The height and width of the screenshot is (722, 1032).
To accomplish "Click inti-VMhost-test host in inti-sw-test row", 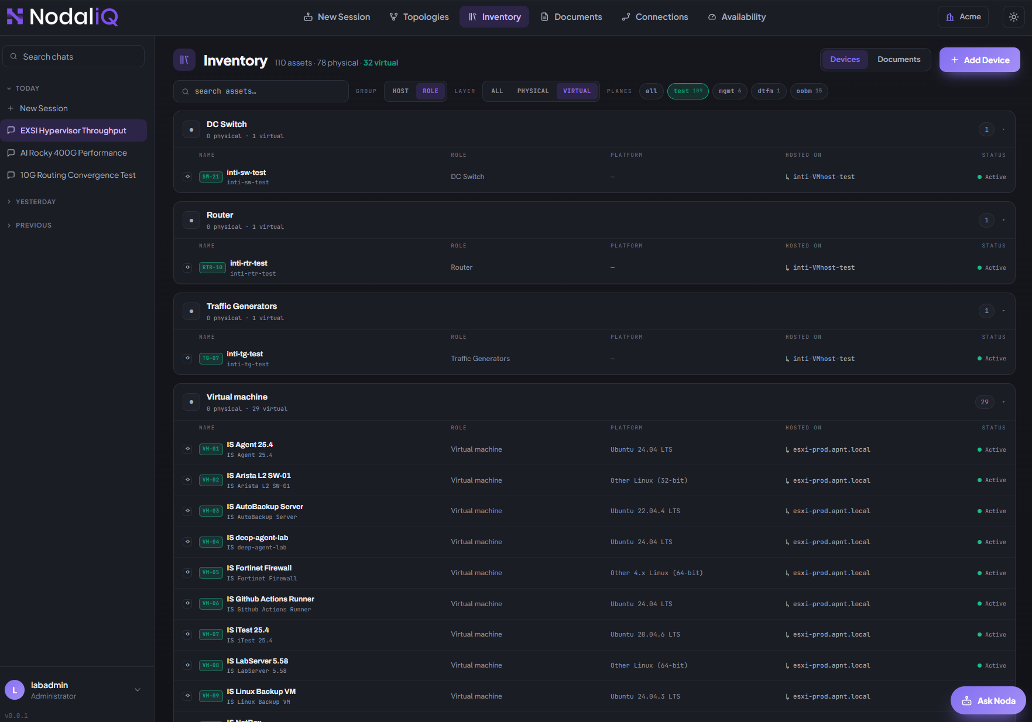I will (x=824, y=177).
